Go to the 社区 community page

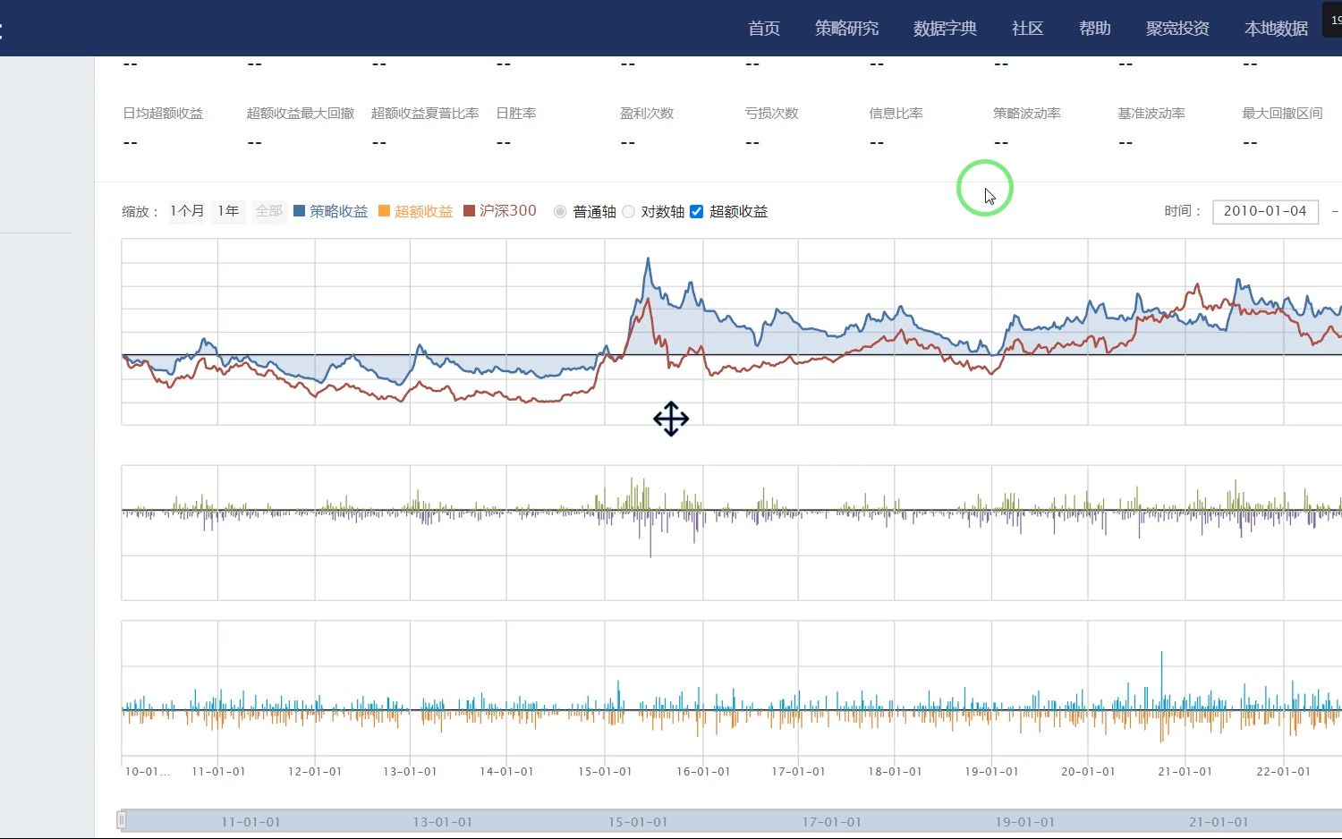(1028, 29)
